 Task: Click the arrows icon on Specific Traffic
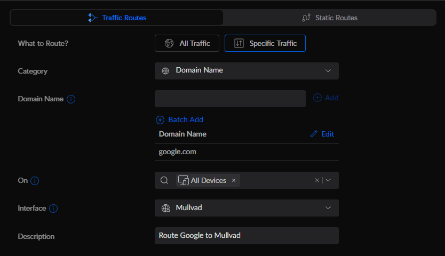pos(239,43)
